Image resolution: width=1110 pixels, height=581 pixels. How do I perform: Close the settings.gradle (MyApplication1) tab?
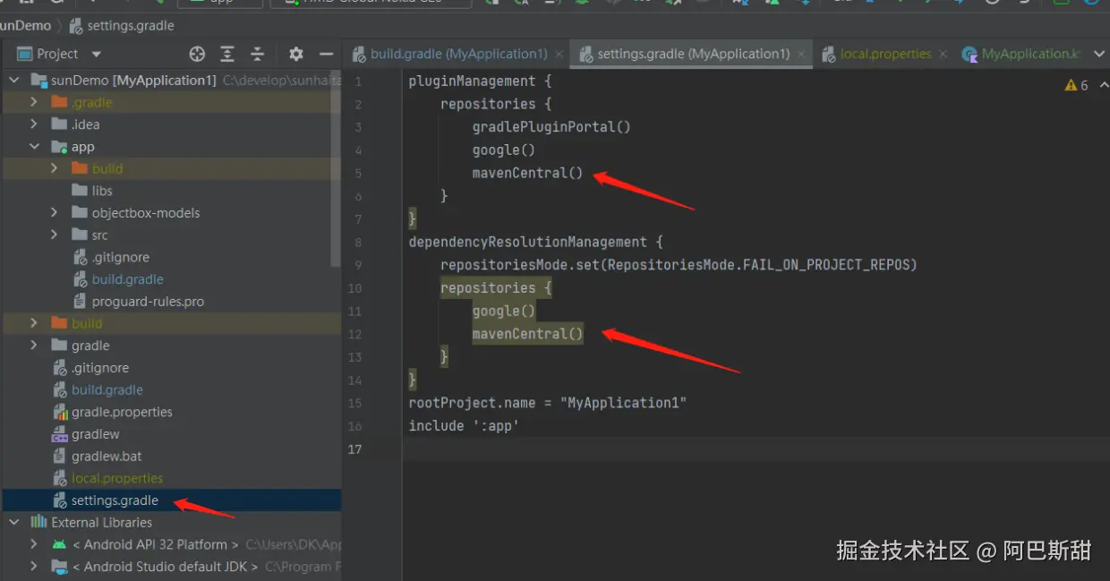[802, 55]
